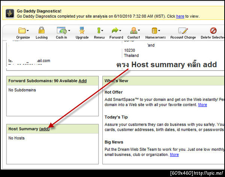Screen dimensions: 225x177
Task: Click Add next to Forward Subdomains
Action: tap(82, 81)
